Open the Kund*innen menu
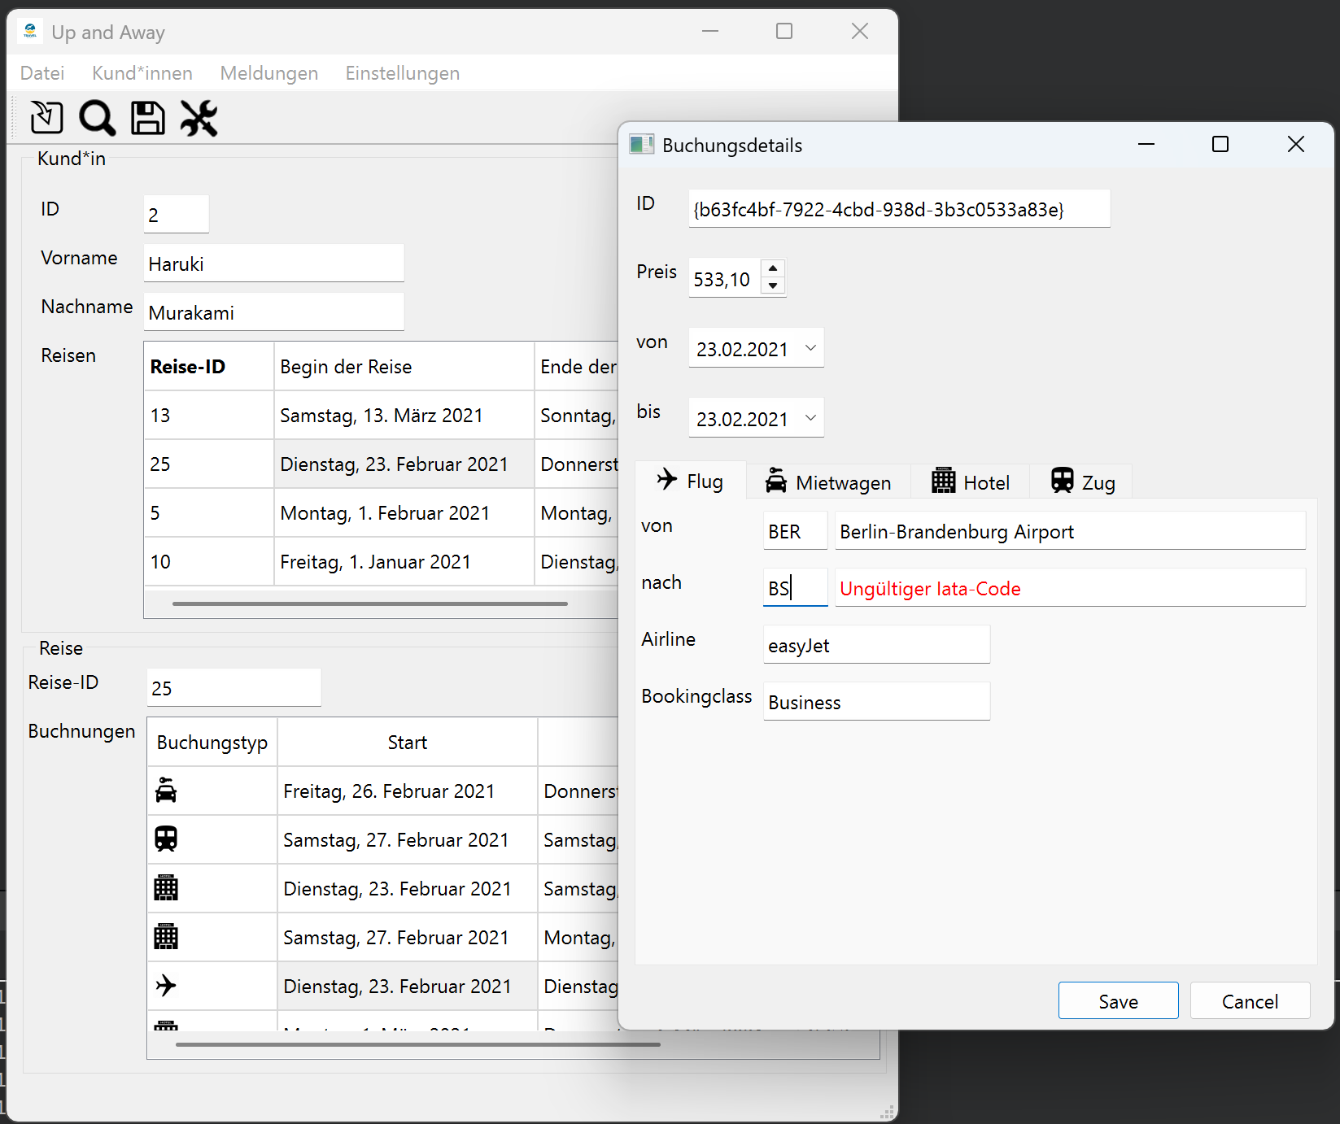Image resolution: width=1340 pixels, height=1124 pixels. pos(142,73)
